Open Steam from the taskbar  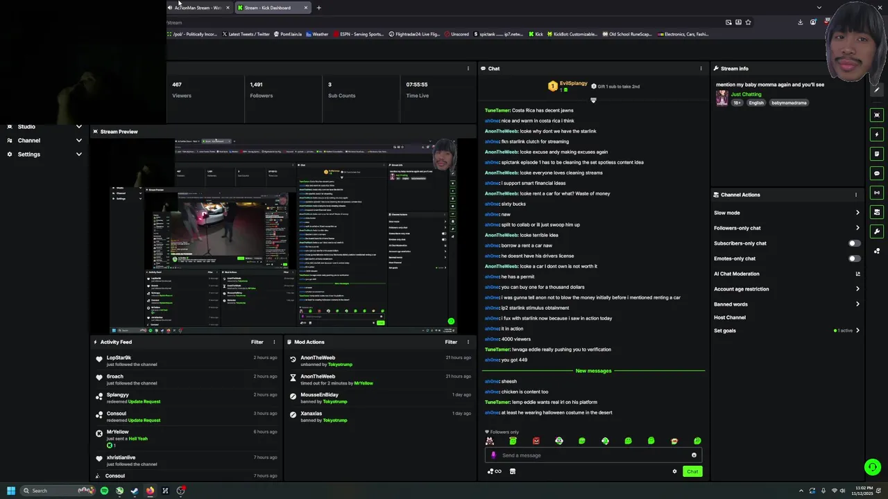(x=135, y=491)
